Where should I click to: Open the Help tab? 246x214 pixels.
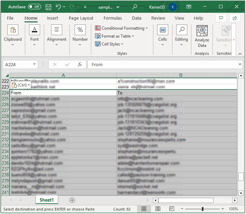pos(198,18)
